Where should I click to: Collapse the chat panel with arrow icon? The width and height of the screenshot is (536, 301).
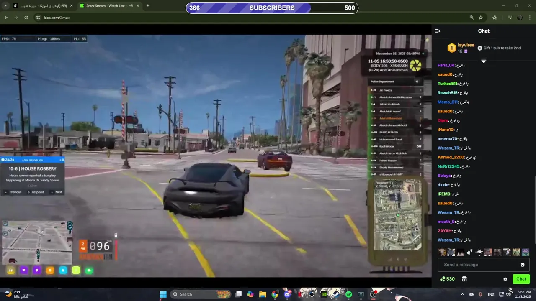(x=438, y=31)
